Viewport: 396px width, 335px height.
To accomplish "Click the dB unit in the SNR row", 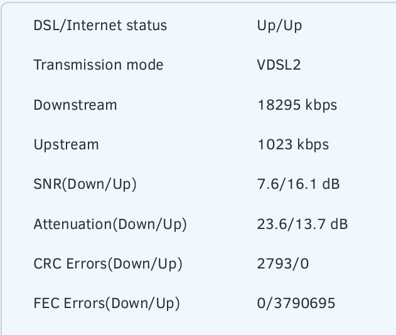I will click(331, 184).
